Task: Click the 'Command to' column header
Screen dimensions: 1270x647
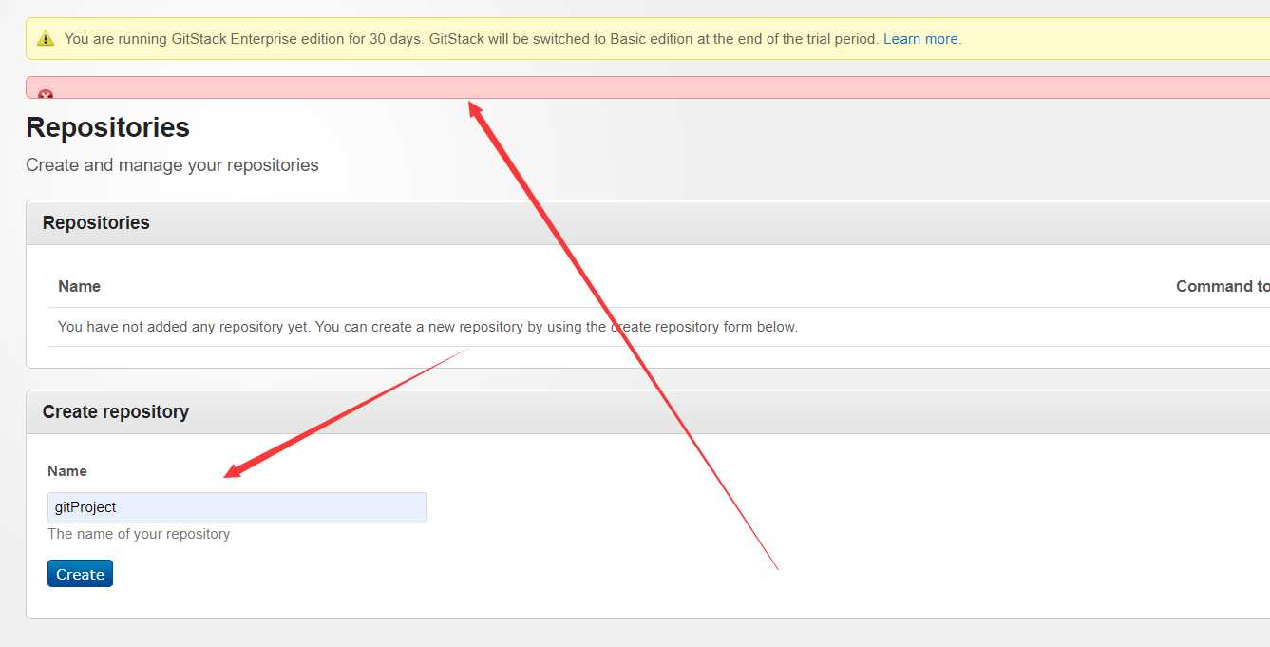Action: (1223, 286)
